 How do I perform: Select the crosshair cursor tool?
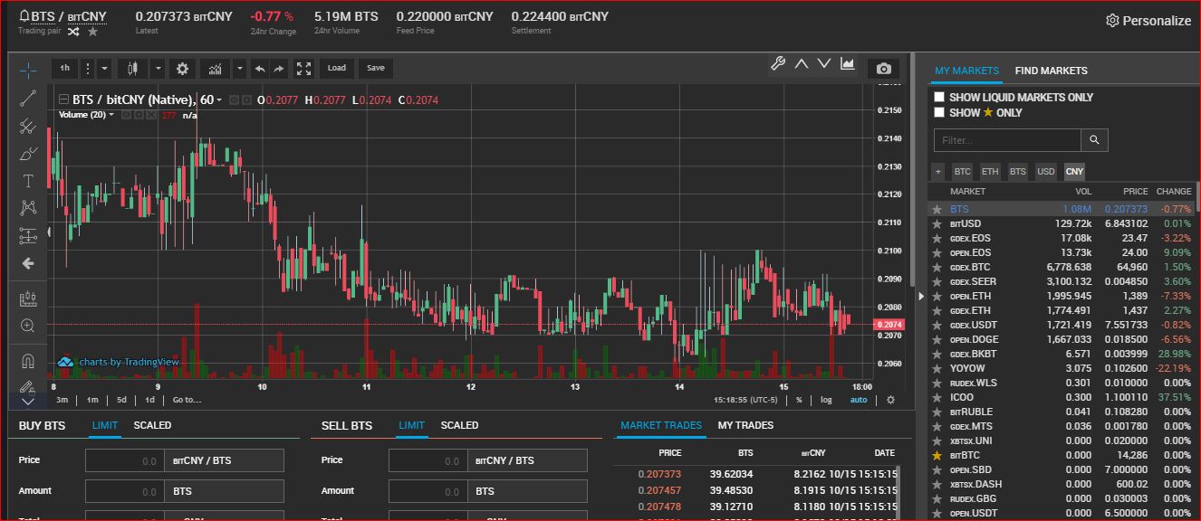28,71
